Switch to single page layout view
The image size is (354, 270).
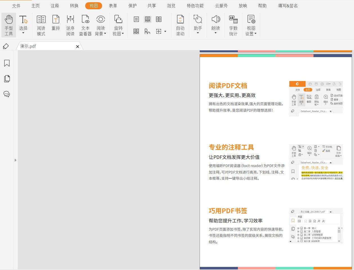pos(136,19)
